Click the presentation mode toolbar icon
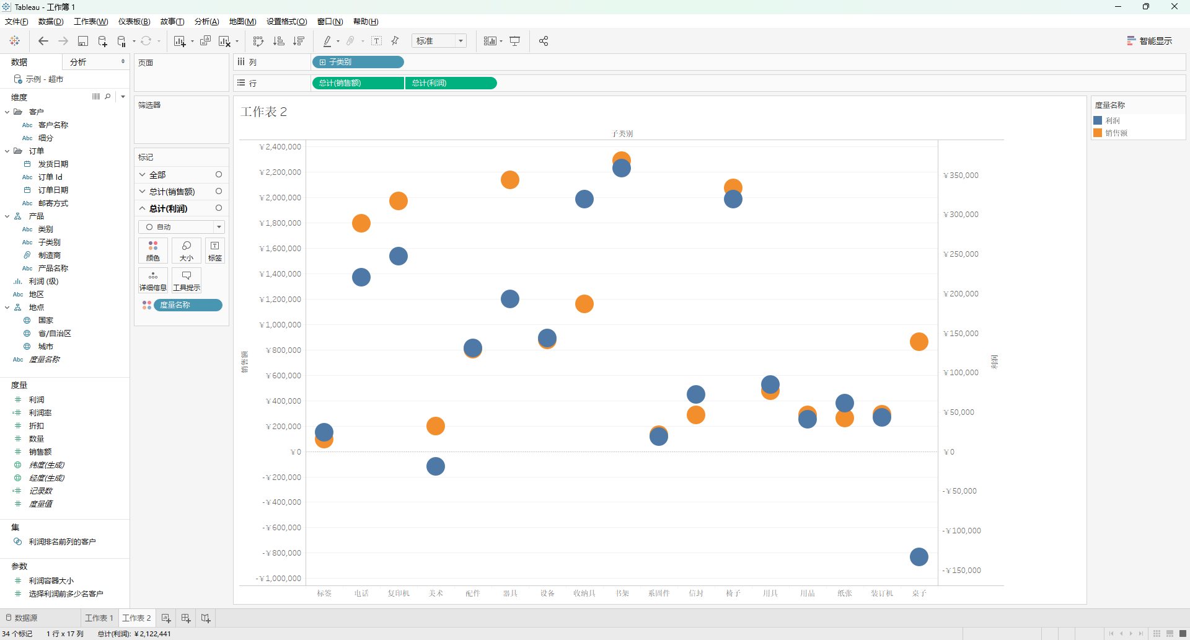Viewport: 1190px width, 640px height. click(x=515, y=41)
